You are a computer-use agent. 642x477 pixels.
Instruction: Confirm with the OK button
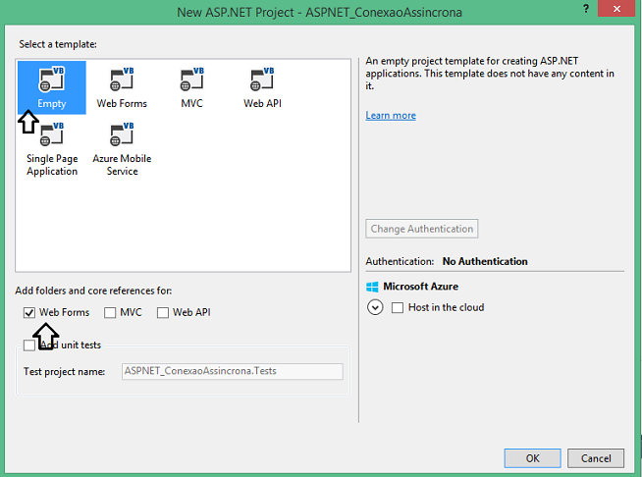533,458
